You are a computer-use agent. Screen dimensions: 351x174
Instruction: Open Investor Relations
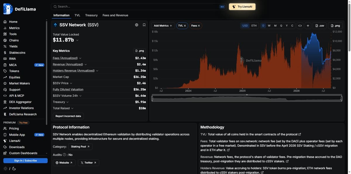(21, 108)
